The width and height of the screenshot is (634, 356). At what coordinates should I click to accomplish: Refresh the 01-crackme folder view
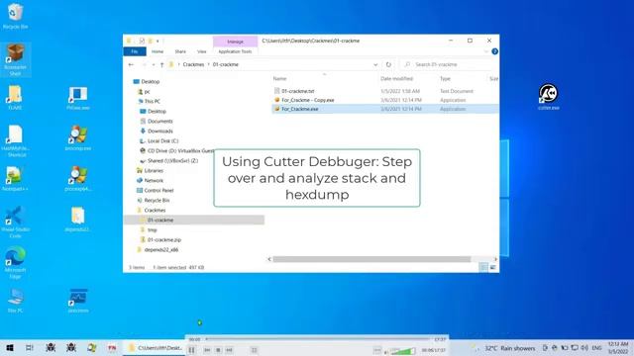(388, 64)
